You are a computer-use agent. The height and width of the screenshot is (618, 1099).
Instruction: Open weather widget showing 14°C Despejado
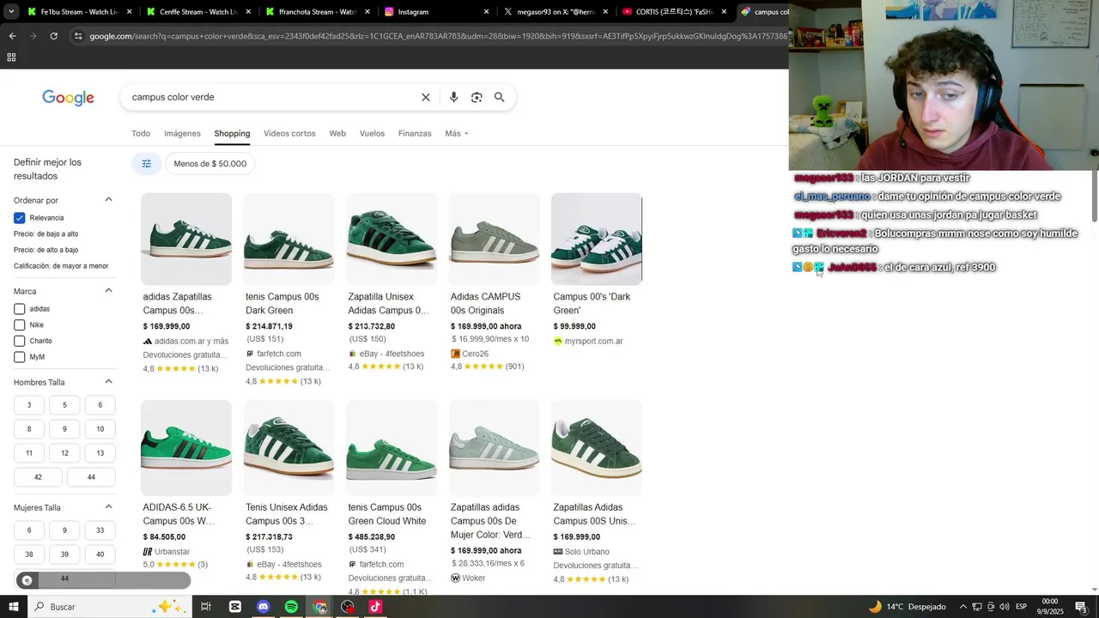tap(907, 607)
